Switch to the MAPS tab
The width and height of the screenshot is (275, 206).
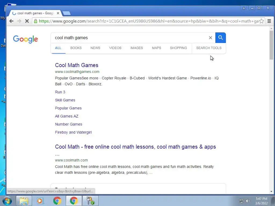(157, 48)
